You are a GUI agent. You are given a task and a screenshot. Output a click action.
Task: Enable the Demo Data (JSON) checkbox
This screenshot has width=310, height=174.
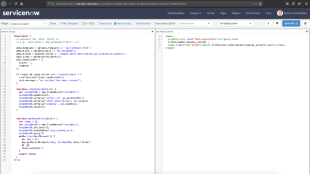(x=154, y=24)
